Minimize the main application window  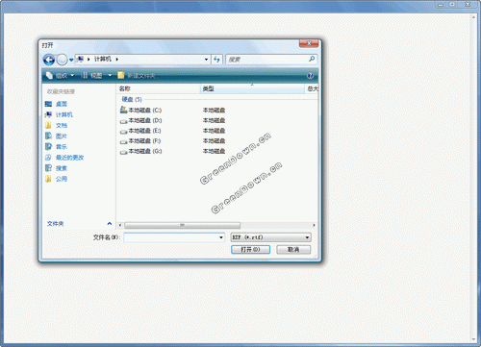point(441,5)
